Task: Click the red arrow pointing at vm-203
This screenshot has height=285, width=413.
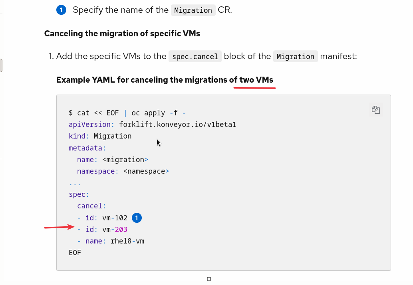Action: pos(59,228)
